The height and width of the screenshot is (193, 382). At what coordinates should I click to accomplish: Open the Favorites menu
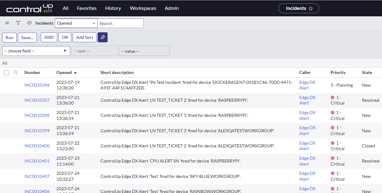(x=87, y=8)
